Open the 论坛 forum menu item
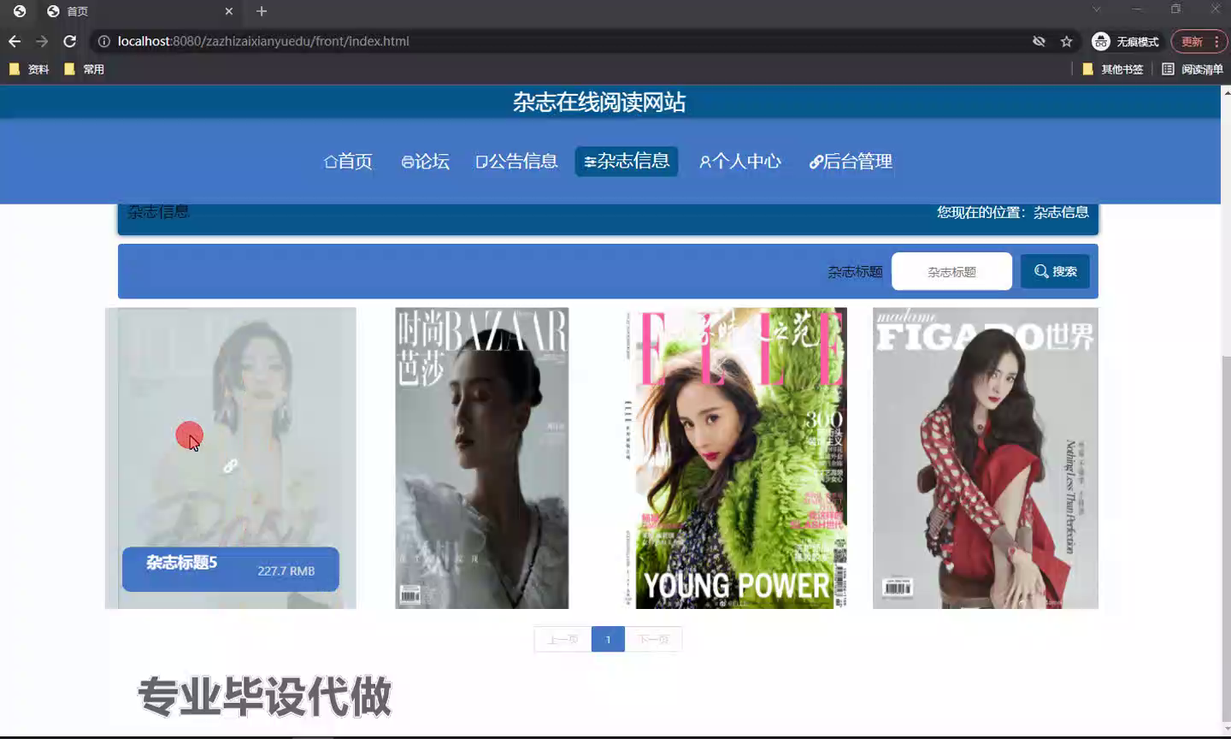Screen dimensions: 1231x739 tap(425, 162)
